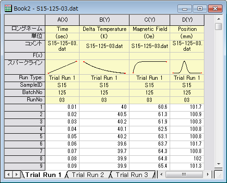Image resolution: width=227 pixels, height=183 pixels.
Task: Click cell value 39.6 in column B
Action: click(104, 144)
